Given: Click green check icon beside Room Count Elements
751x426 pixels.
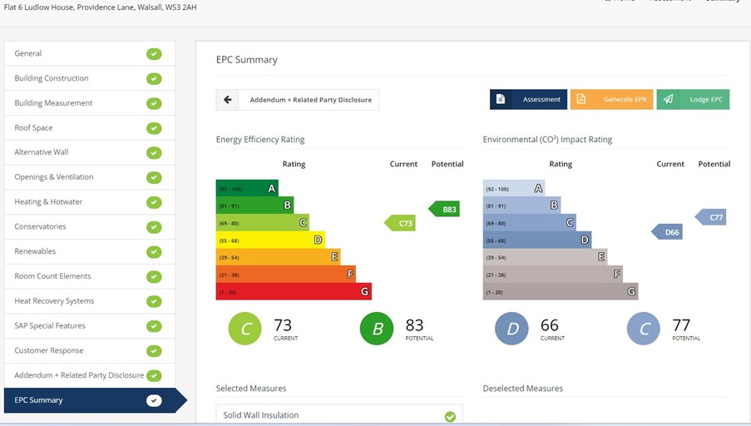Looking at the screenshot, I should 154,276.
